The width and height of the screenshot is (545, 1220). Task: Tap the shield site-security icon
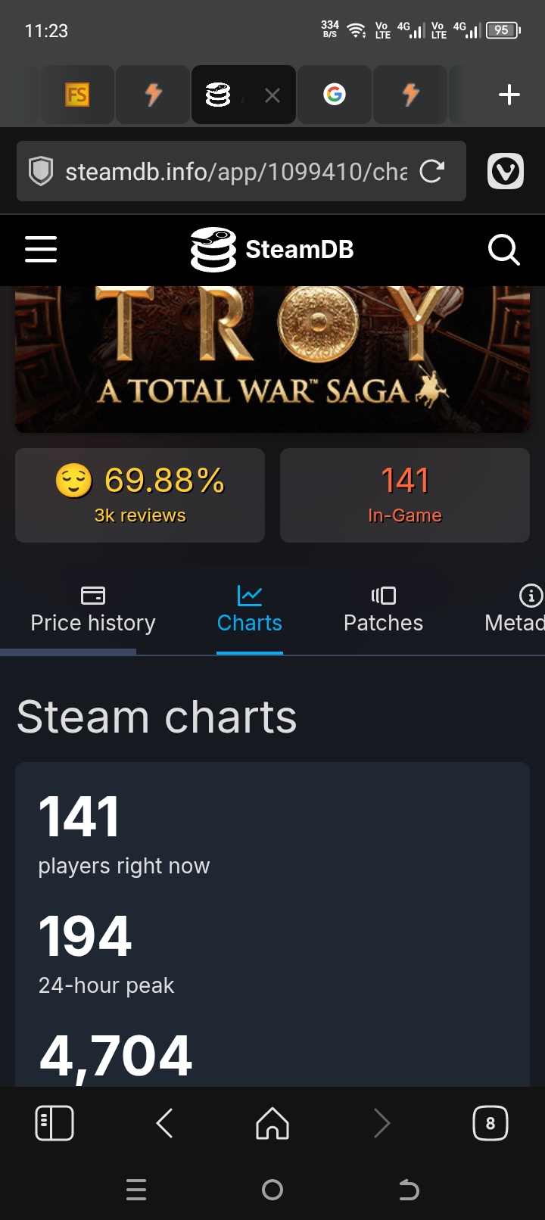pyautogui.click(x=41, y=172)
